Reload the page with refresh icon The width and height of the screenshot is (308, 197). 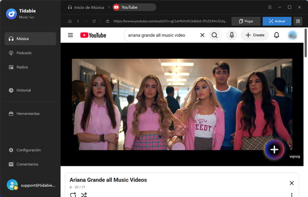(94, 21)
